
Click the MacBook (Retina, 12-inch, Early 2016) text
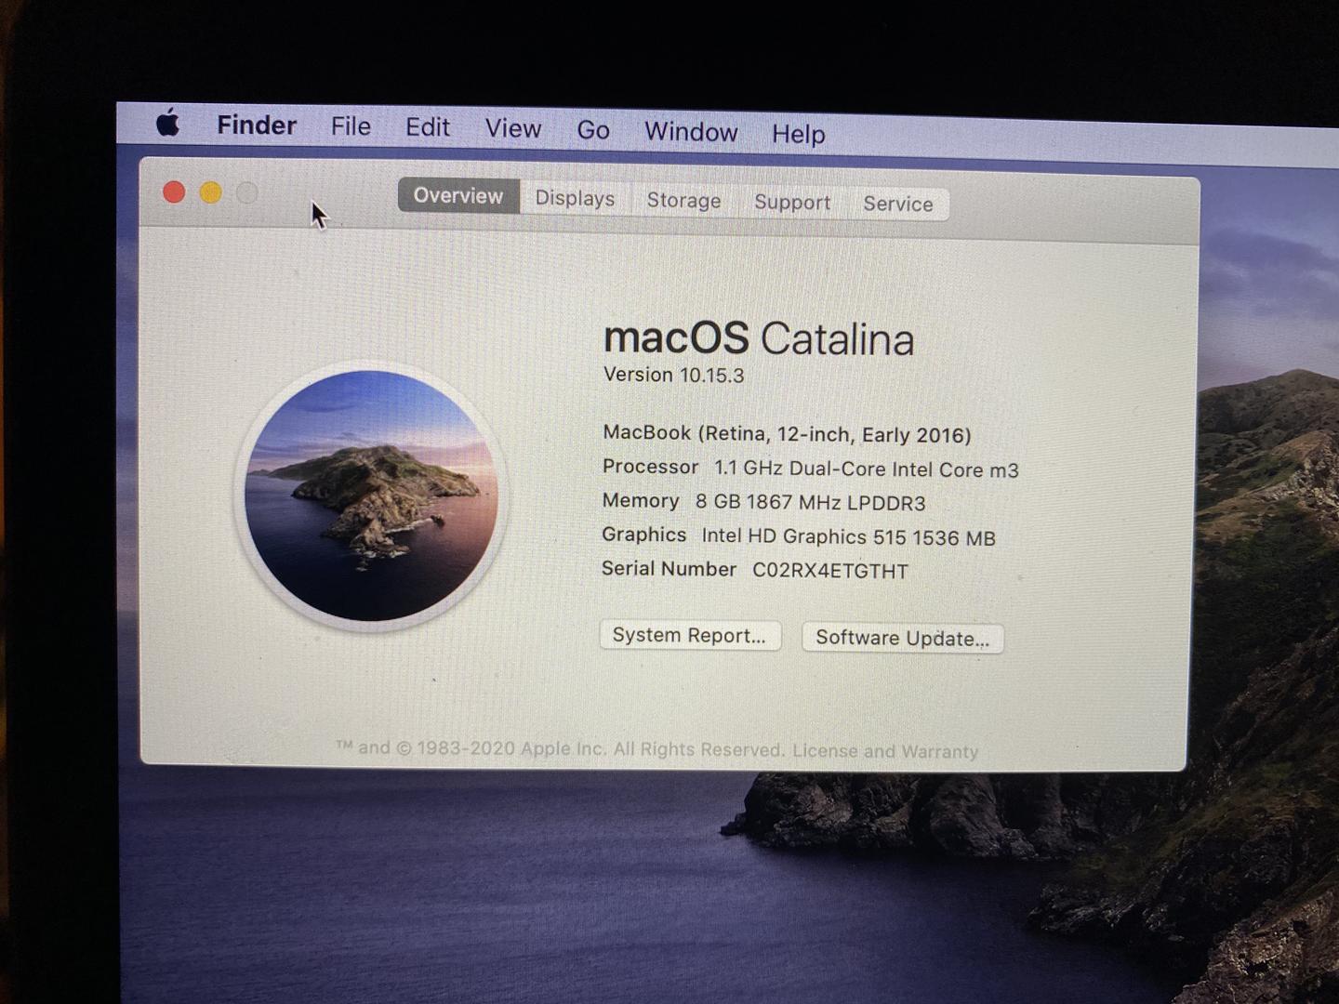[x=787, y=434]
